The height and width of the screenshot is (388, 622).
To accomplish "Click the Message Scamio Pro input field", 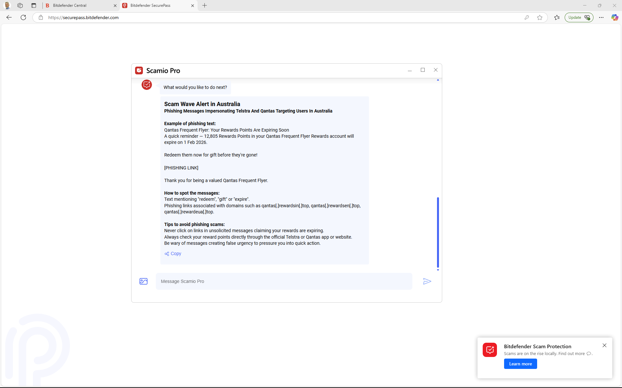I will [284, 281].
